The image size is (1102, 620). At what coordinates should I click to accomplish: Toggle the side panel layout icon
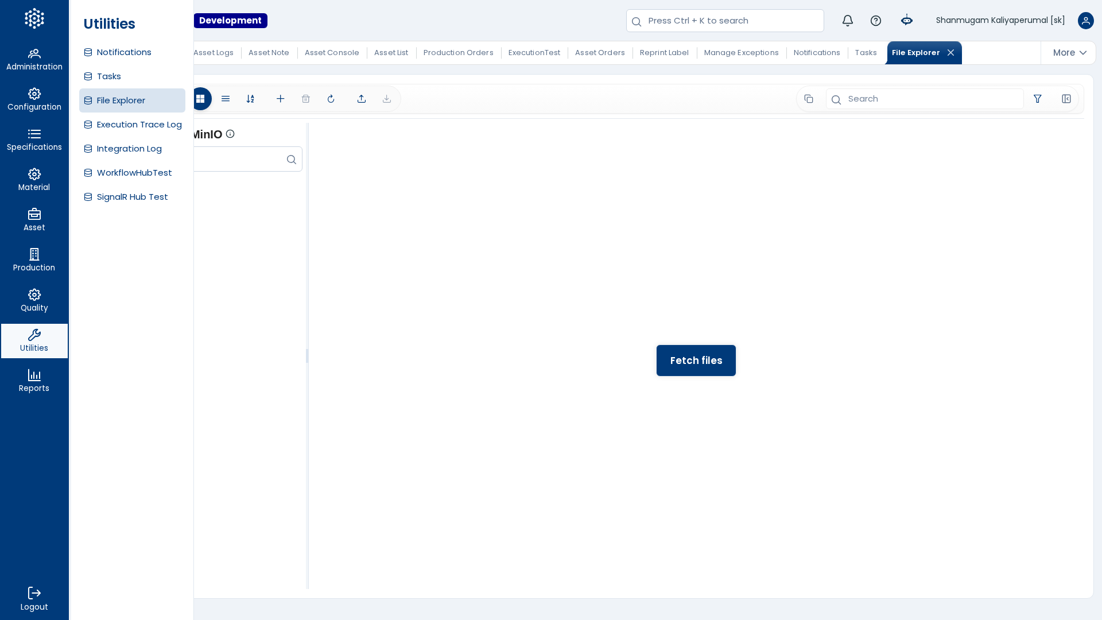(1066, 99)
